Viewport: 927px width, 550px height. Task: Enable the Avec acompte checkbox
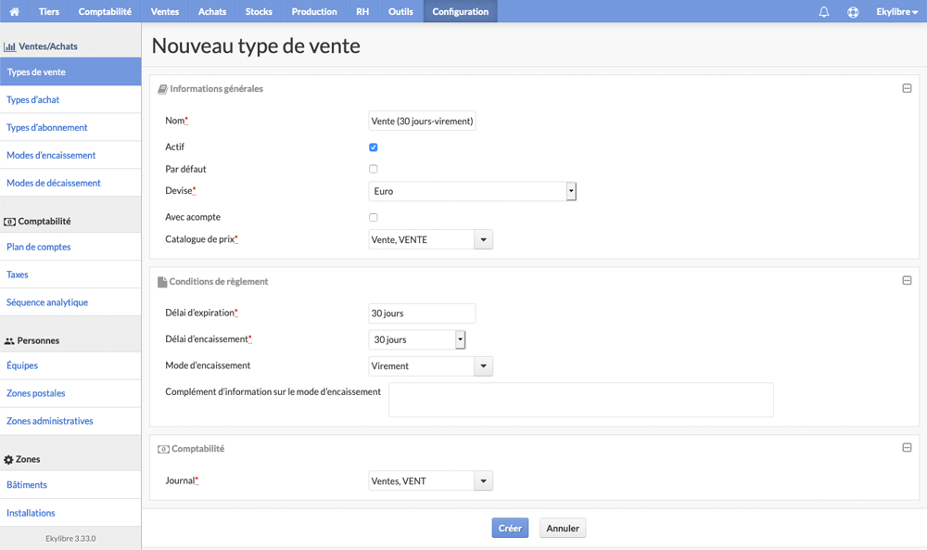pyautogui.click(x=373, y=218)
